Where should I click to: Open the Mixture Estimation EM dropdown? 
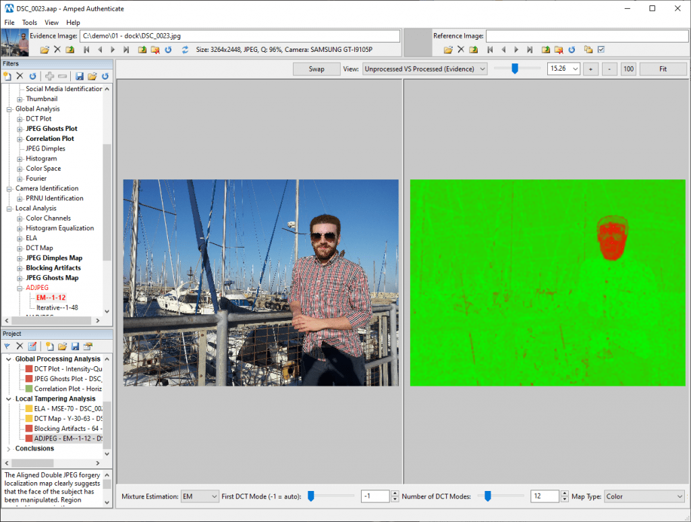tap(200, 496)
